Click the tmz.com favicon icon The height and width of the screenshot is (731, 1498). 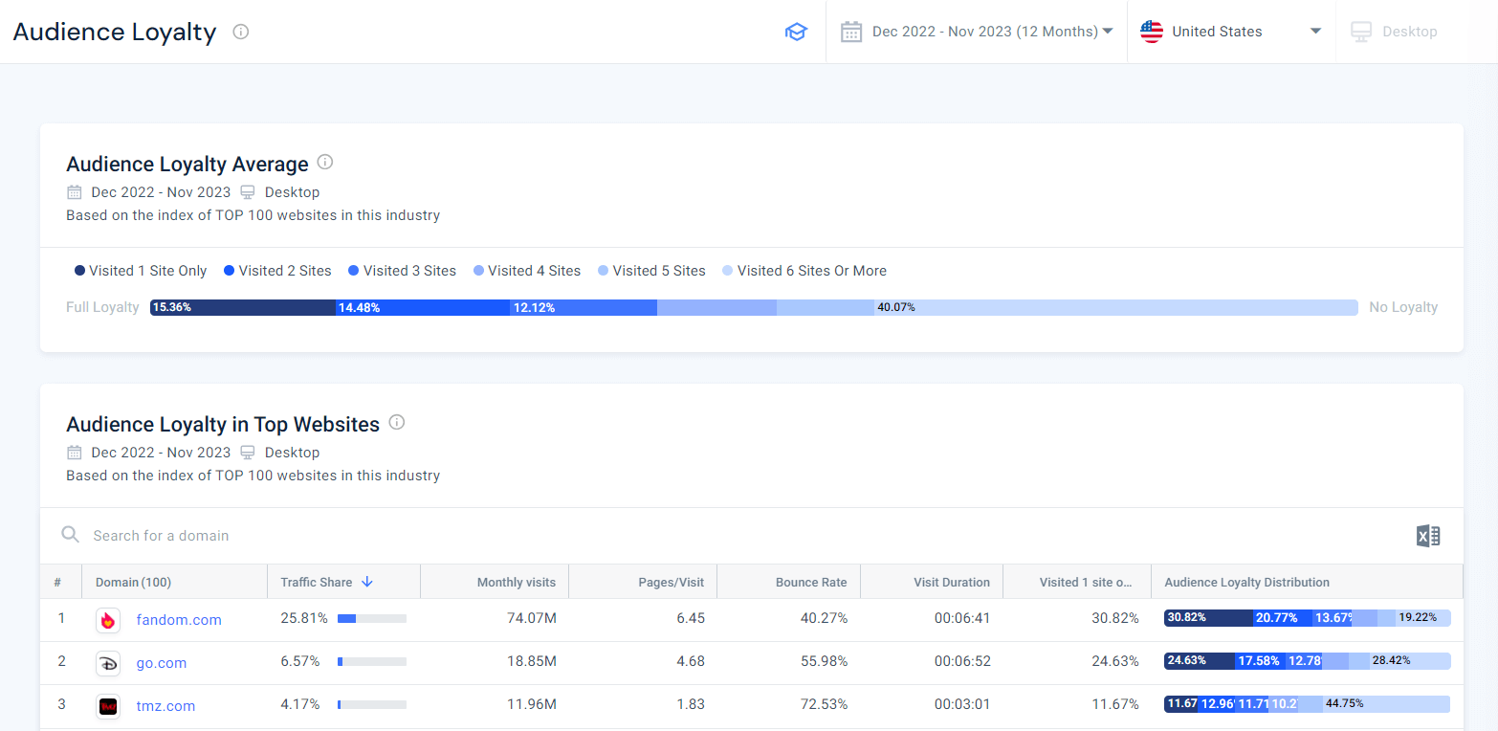click(x=108, y=706)
